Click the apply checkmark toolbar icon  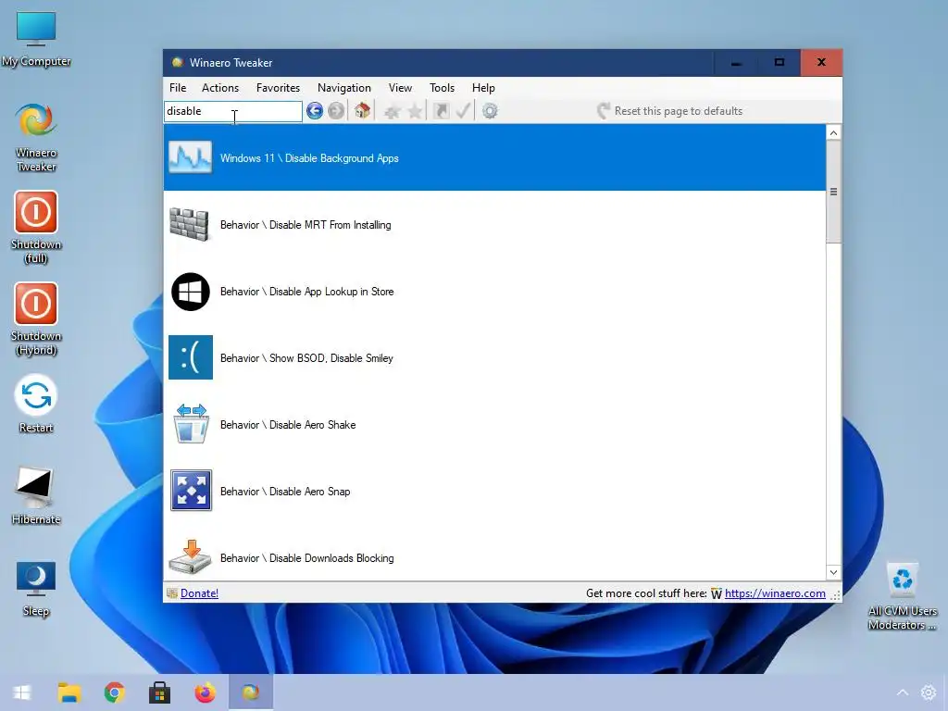tap(463, 111)
